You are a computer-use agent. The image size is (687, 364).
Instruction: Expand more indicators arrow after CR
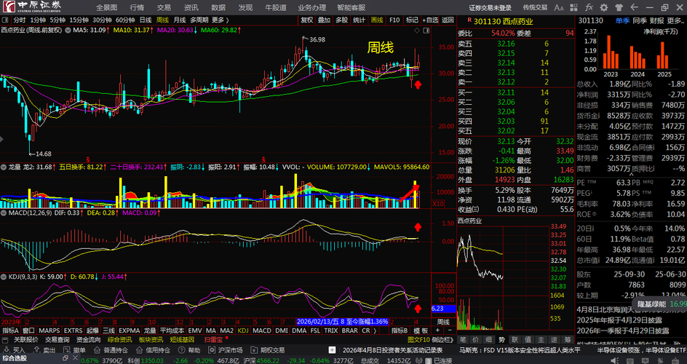375,331
